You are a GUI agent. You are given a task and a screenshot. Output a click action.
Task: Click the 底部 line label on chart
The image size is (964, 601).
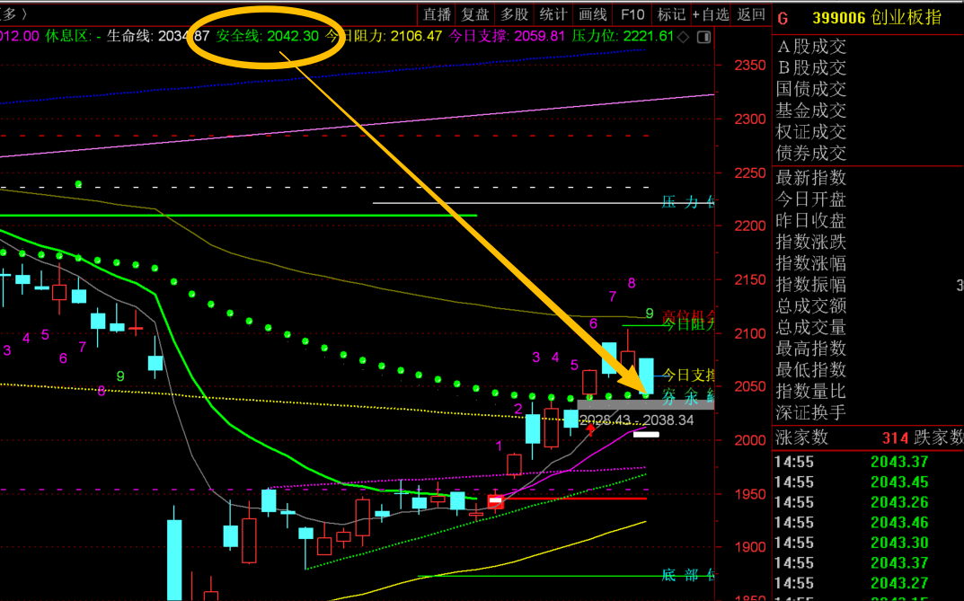[688, 575]
